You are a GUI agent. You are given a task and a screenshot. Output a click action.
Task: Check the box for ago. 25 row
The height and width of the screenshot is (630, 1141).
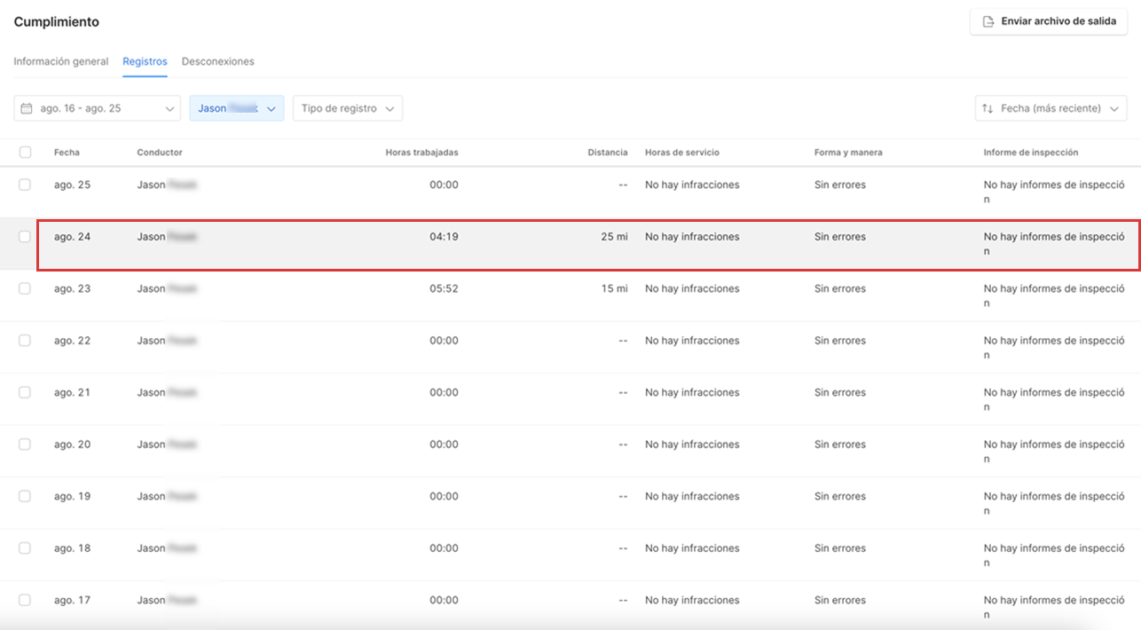click(x=25, y=185)
